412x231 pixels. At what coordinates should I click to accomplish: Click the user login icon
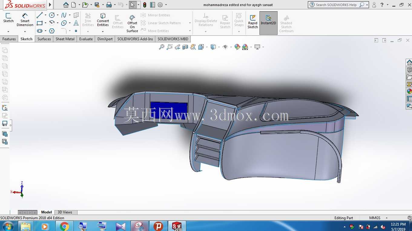tap(374, 5)
